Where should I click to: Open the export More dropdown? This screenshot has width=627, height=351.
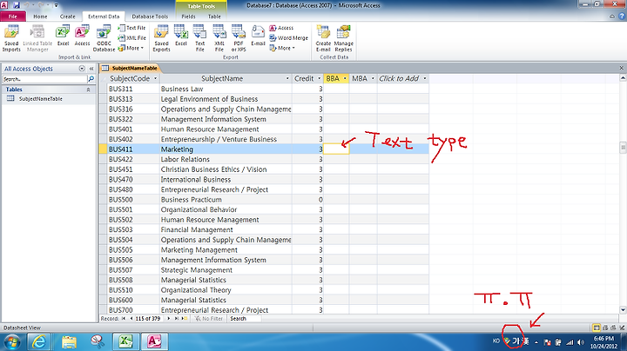coord(282,49)
